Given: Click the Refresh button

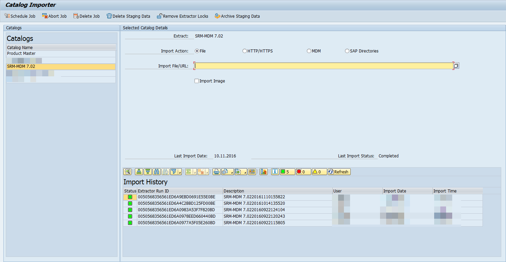Looking at the screenshot, I should [x=339, y=172].
